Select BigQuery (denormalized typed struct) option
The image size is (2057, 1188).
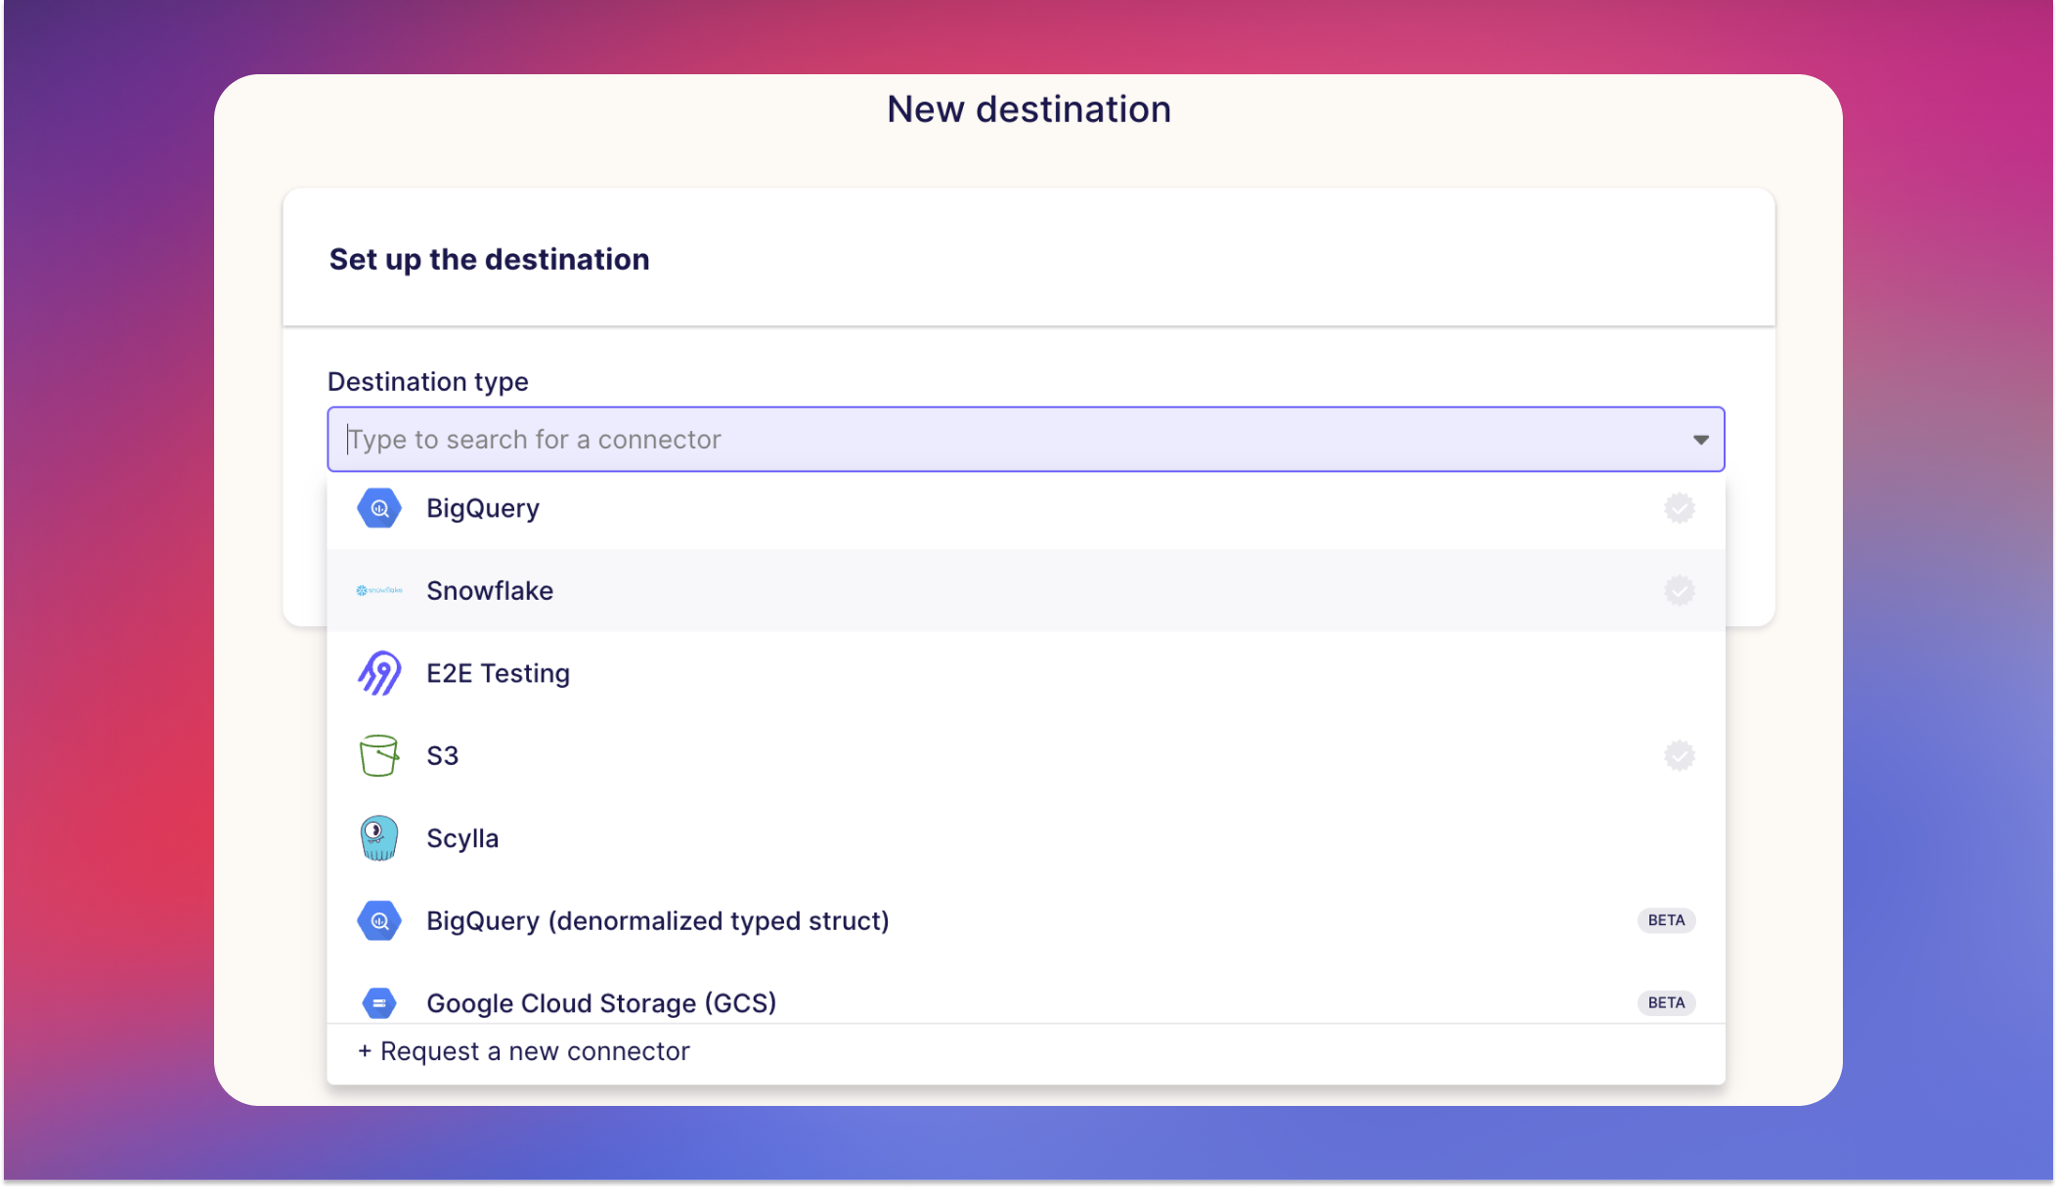657,921
